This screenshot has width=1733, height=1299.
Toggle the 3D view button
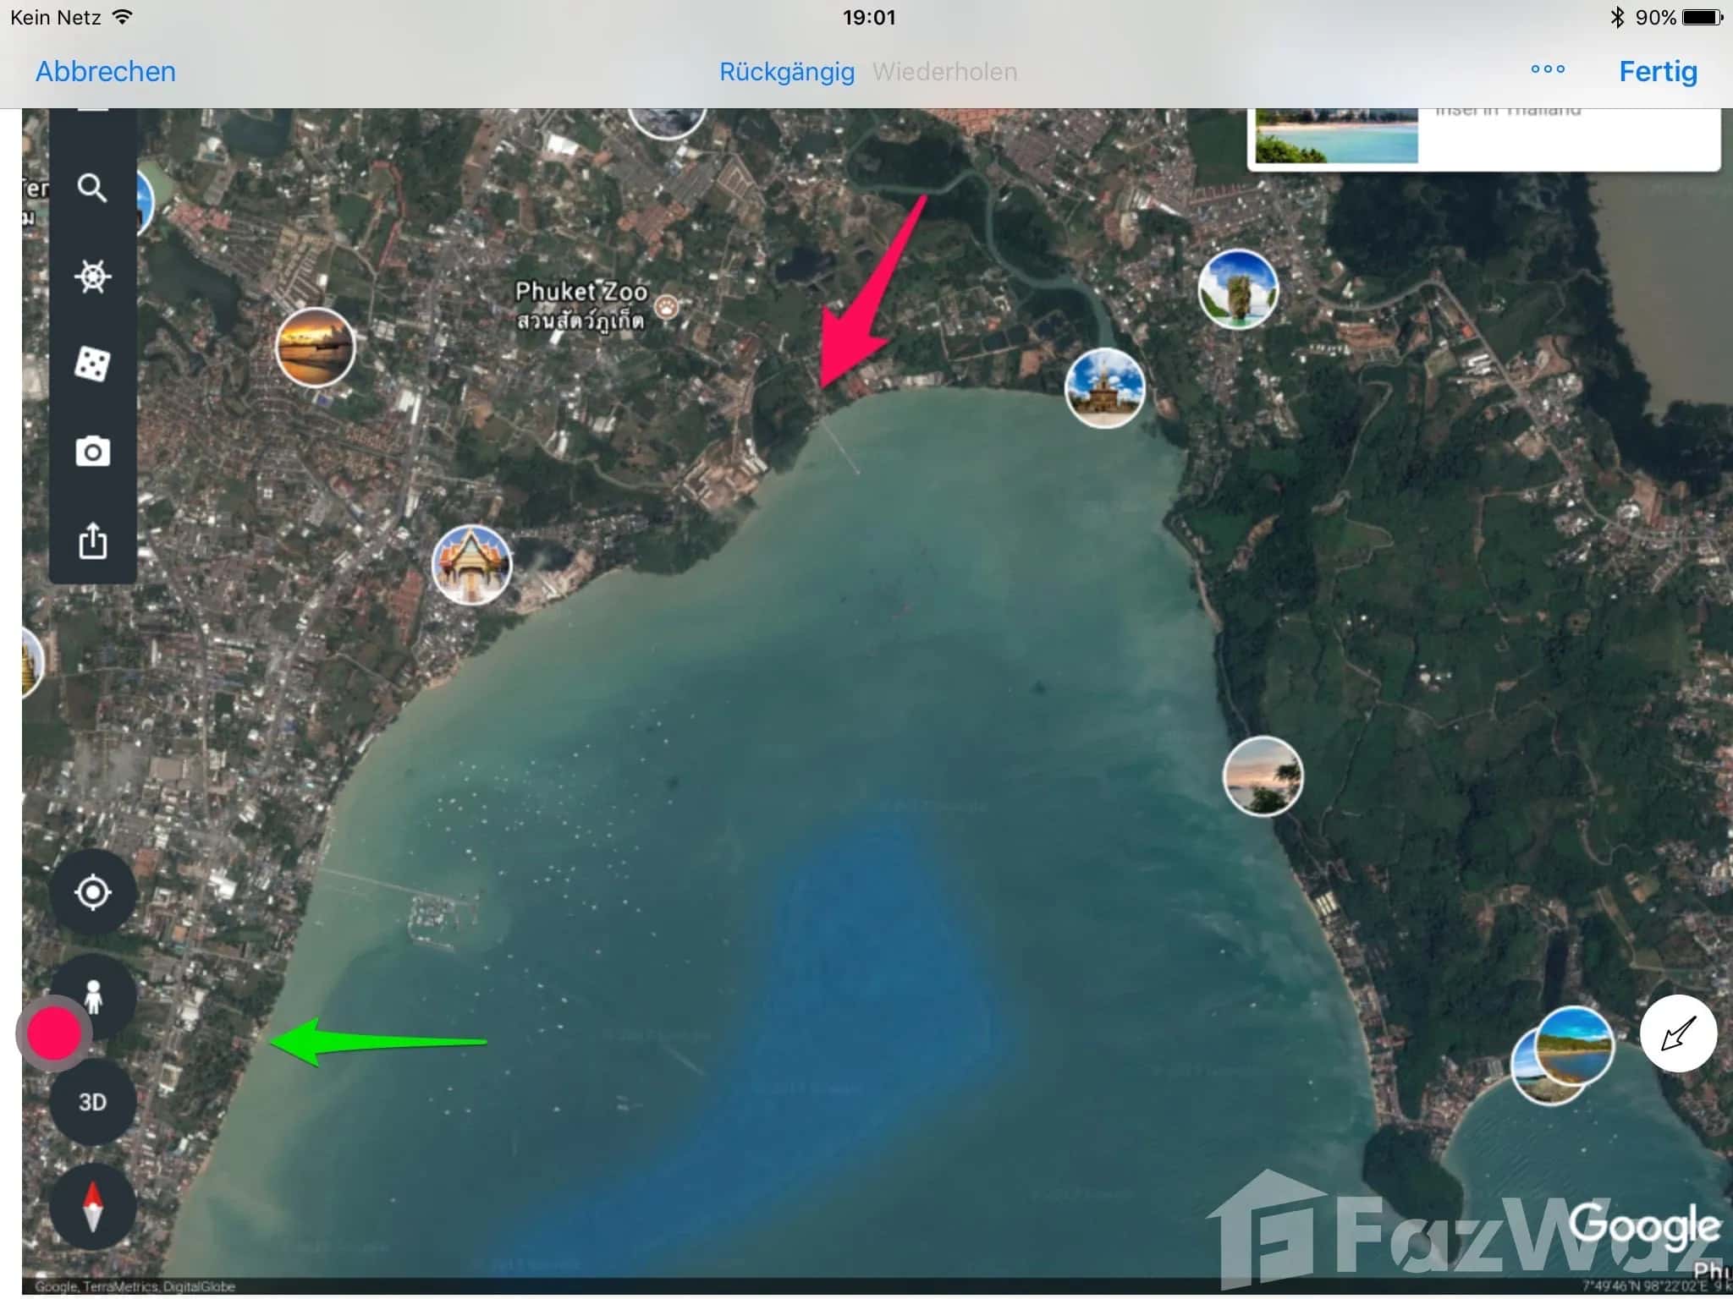pos(92,1102)
